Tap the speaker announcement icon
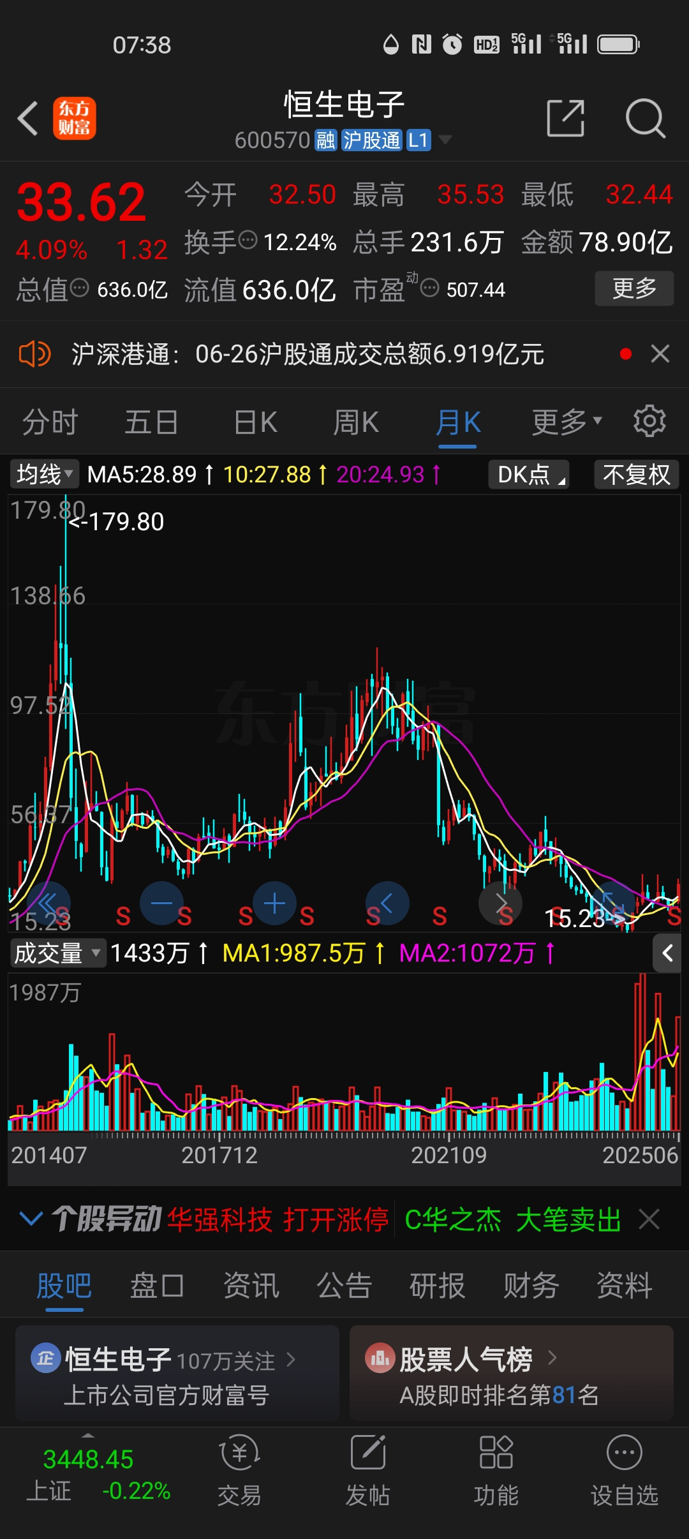Viewport: 689px width, 1539px height. coord(34,353)
